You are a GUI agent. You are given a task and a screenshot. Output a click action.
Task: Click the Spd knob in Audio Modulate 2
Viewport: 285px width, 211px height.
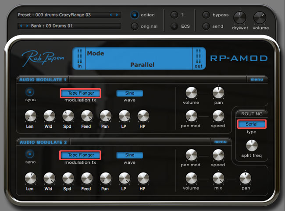68,178
